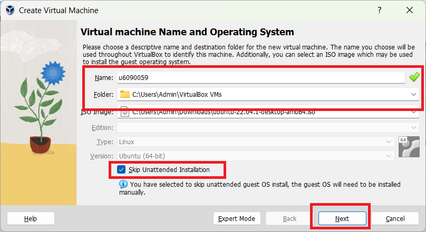Image resolution: width=426 pixels, height=232 pixels.
Task: Click Next to continue
Action: (x=342, y=218)
